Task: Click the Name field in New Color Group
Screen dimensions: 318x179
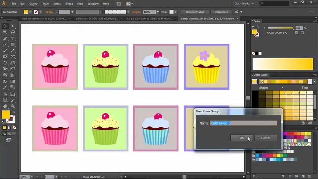Action: [243, 123]
